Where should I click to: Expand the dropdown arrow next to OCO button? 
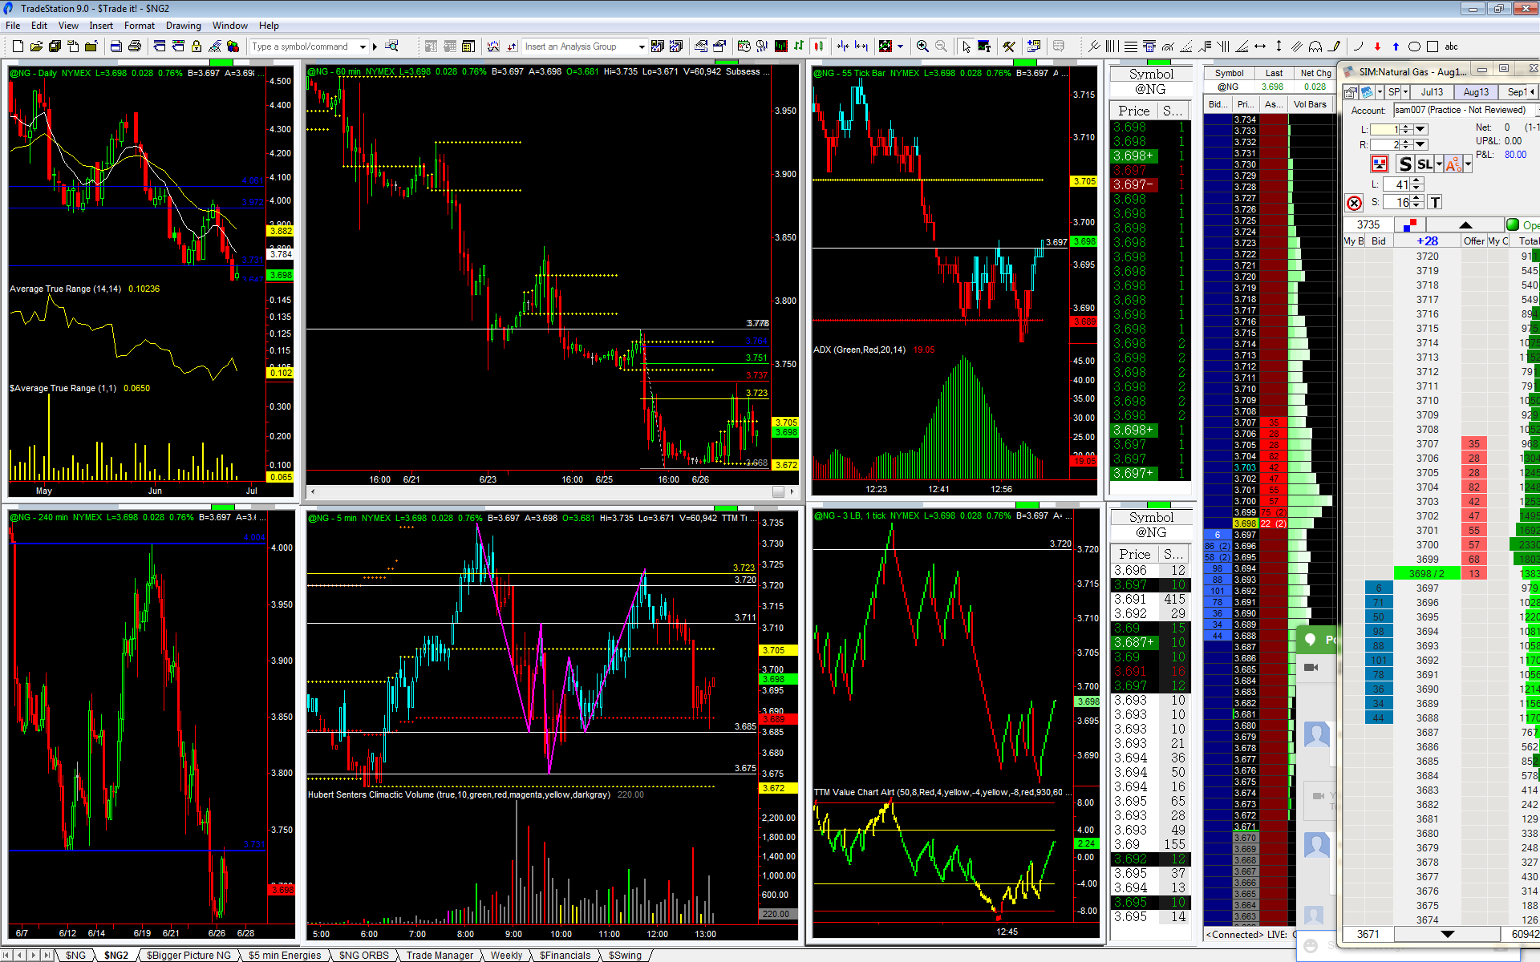1468,164
